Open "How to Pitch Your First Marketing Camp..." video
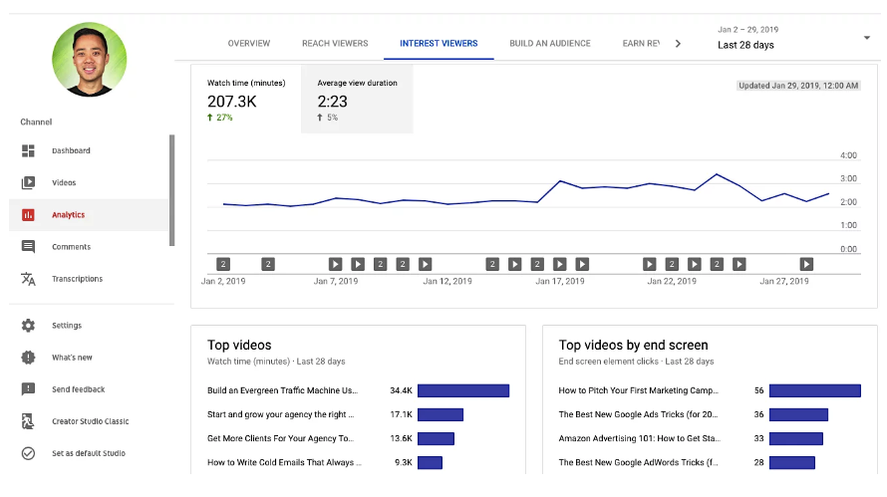Image resolution: width=887 pixels, height=497 pixels. point(638,390)
